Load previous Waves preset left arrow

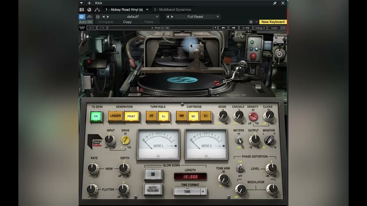(x=223, y=28)
